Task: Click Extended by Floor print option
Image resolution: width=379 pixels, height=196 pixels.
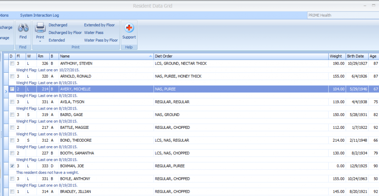Action: [x=99, y=25]
